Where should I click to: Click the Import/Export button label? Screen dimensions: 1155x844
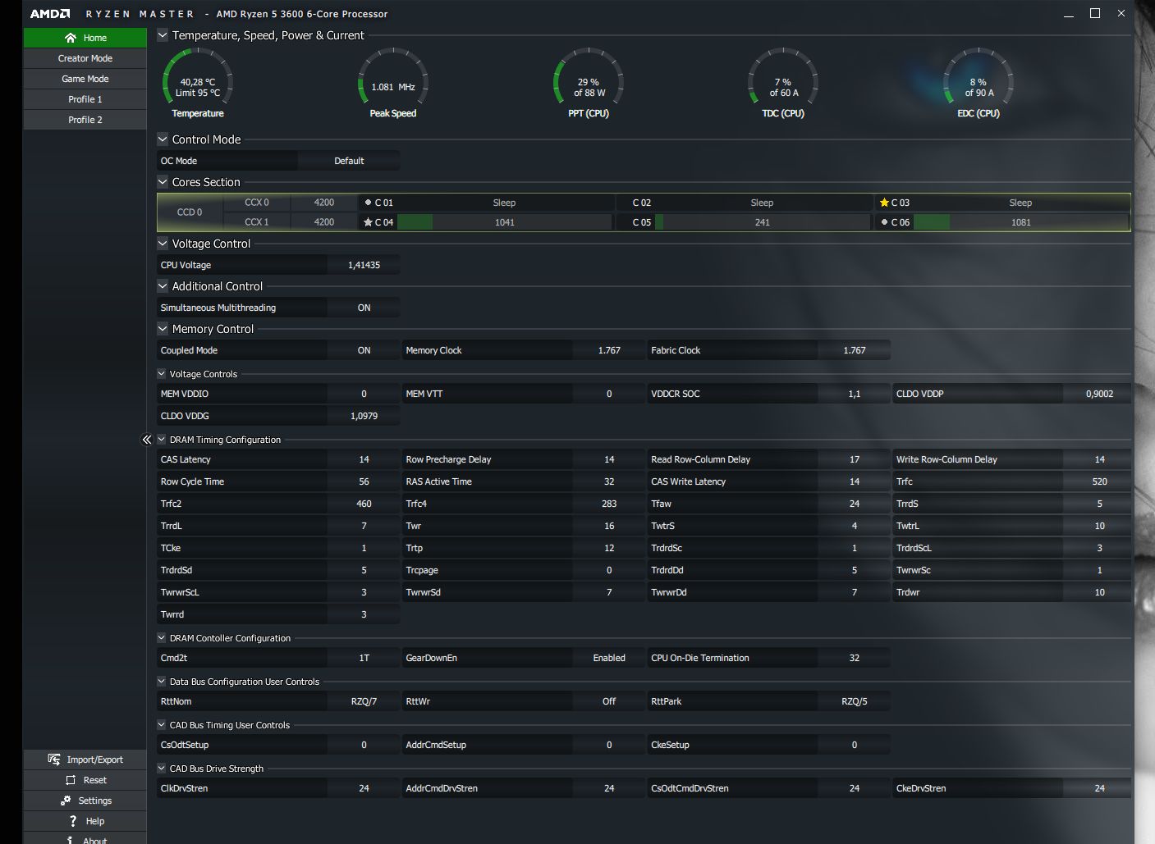[x=95, y=760]
